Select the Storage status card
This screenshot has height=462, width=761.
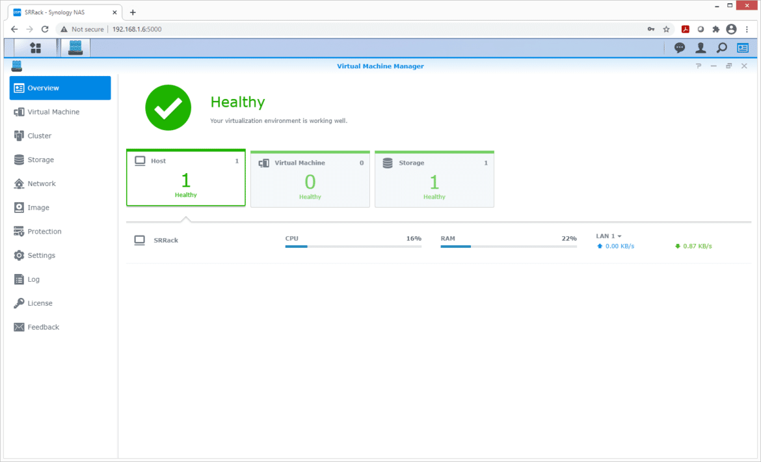click(434, 179)
